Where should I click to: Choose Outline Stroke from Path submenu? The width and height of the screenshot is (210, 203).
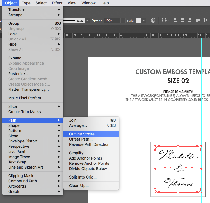(82, 134)
